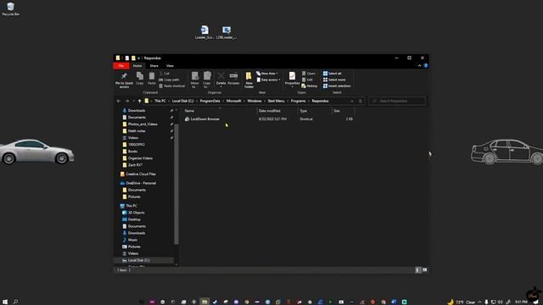The height and width of the screenshot is (305, 543).
Task: Click Invert selection in the ribbon
Action: pos(337,86)
